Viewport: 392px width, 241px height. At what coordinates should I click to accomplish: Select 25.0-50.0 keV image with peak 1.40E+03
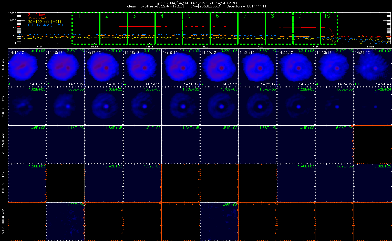(x=296, y=183)
